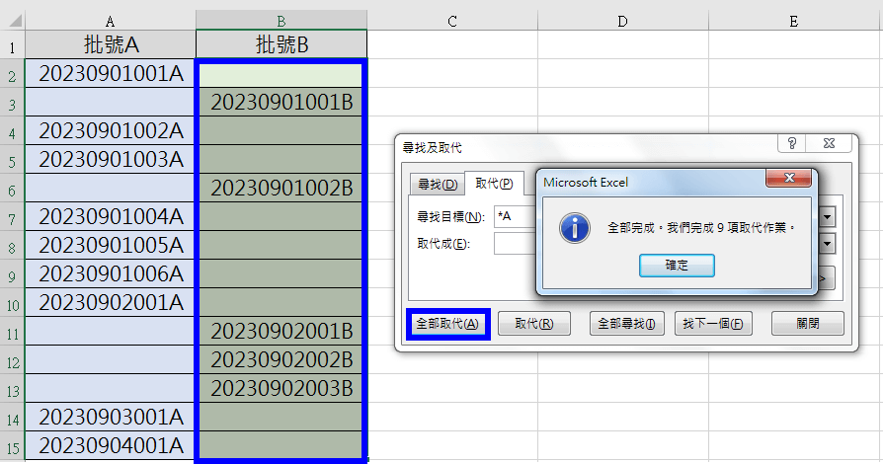The height and width of the screenshot is (464, 883).
Task: Select the 取代(P) tab
Action: click(494, 184)
